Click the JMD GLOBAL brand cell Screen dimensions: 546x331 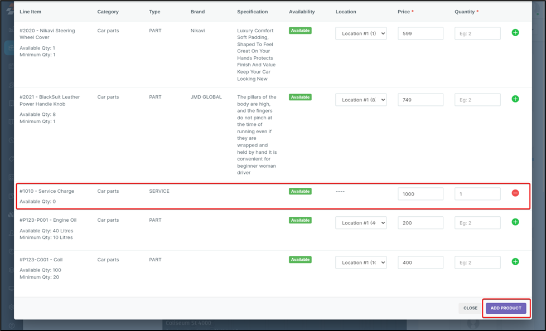click(x=206, y=97)
